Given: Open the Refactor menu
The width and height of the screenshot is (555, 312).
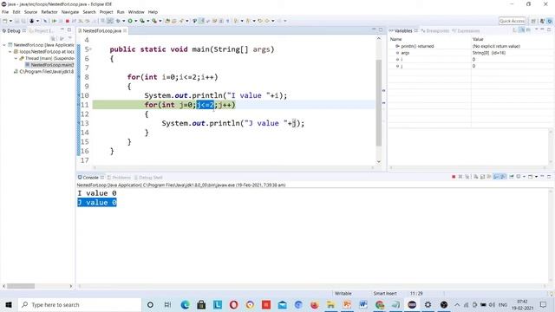Looking at the screenshot, I should click(49, 12).
